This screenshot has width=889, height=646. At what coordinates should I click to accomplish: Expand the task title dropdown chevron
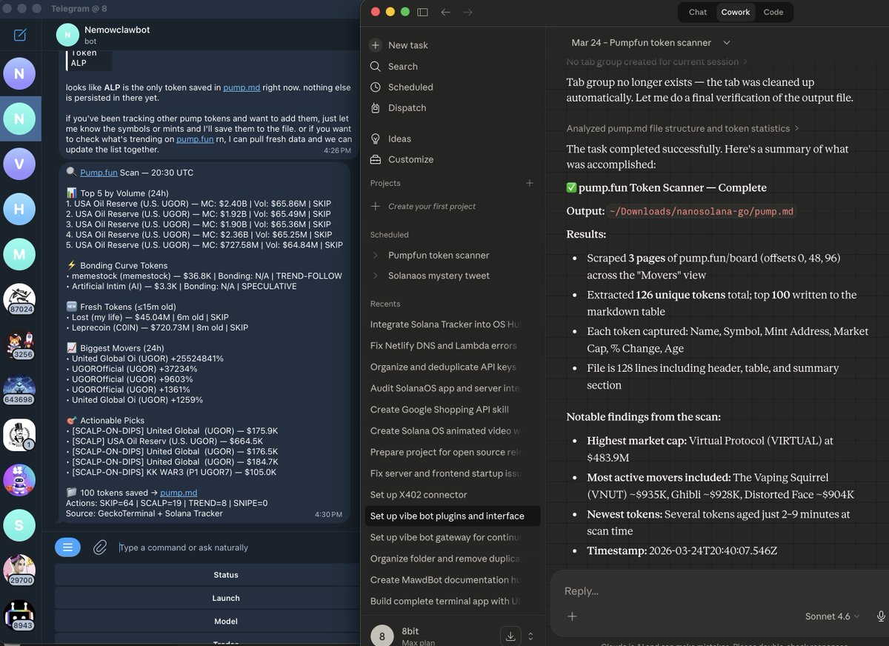click(x=727, y=43)
